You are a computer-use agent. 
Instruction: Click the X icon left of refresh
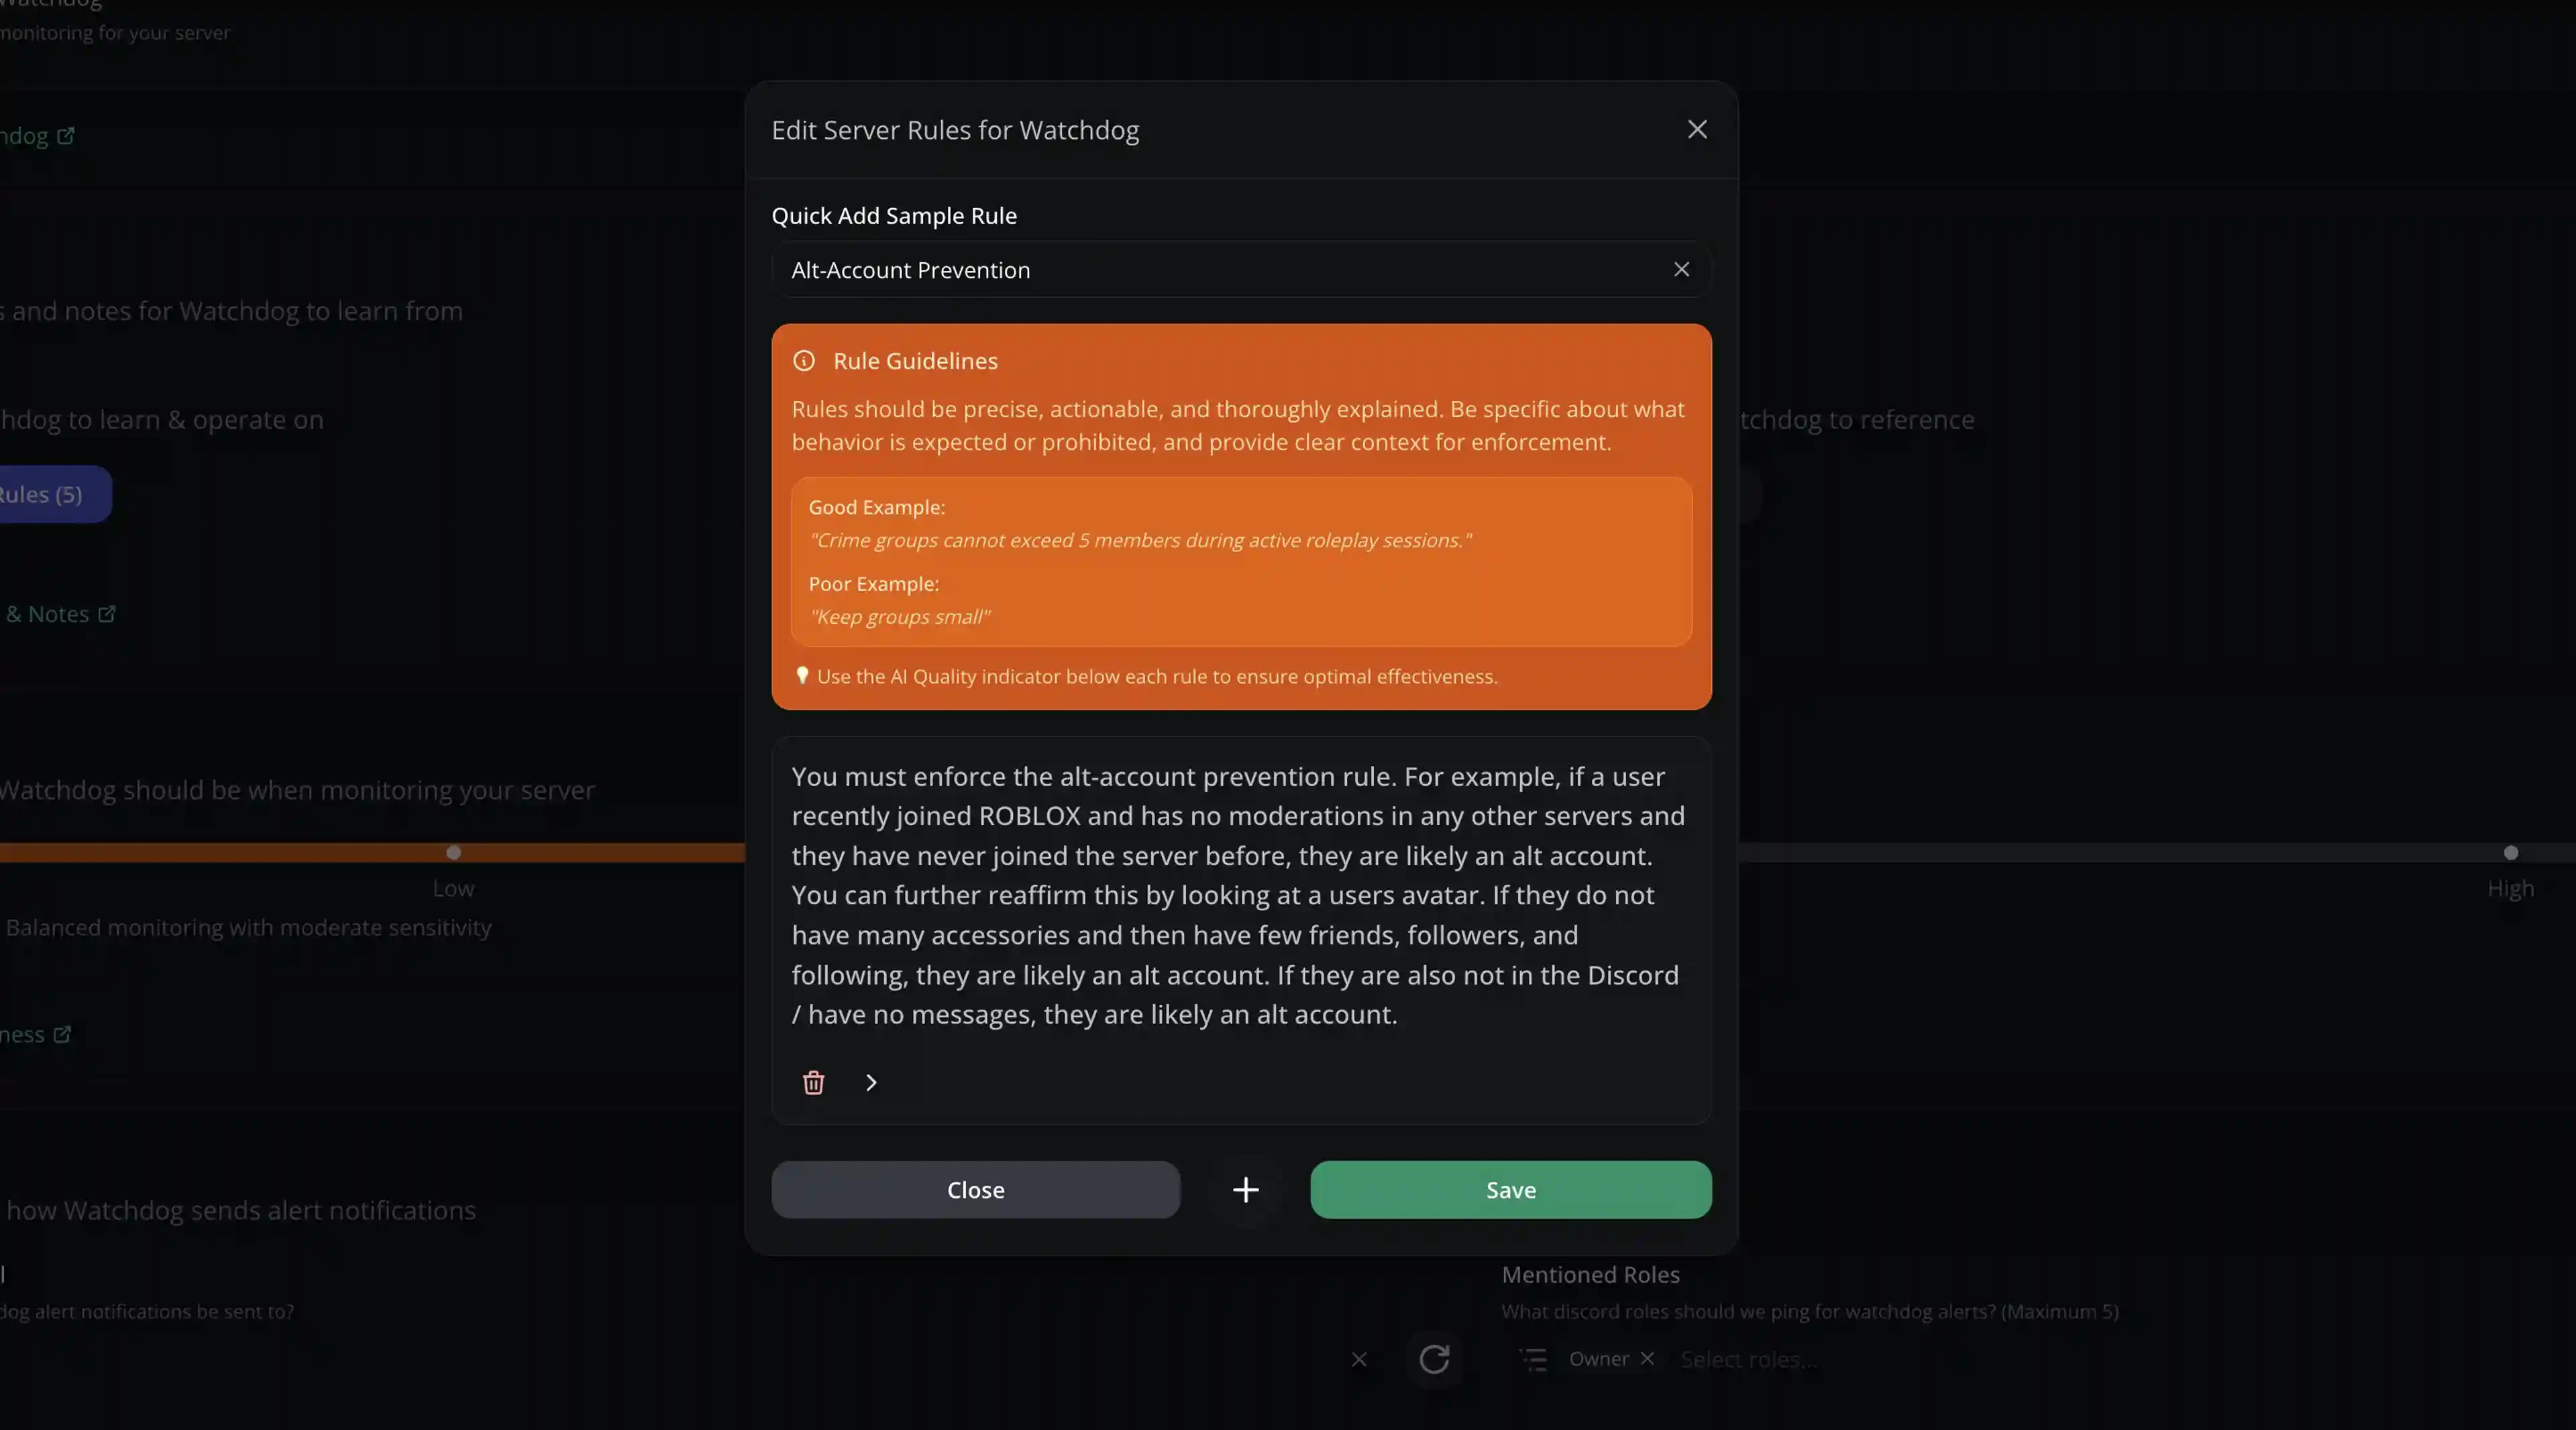coord(1359,1359)
